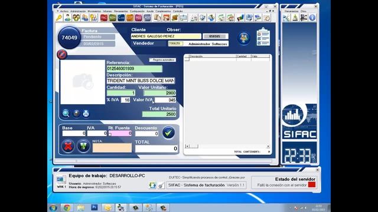This screenshot has height=212, width=378.
Task: Open the Informes menu
Action: (107, 11)
